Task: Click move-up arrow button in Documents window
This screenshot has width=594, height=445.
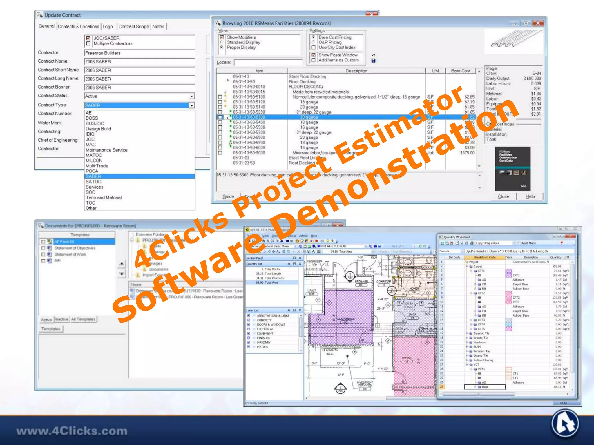Action: (122, 264)
